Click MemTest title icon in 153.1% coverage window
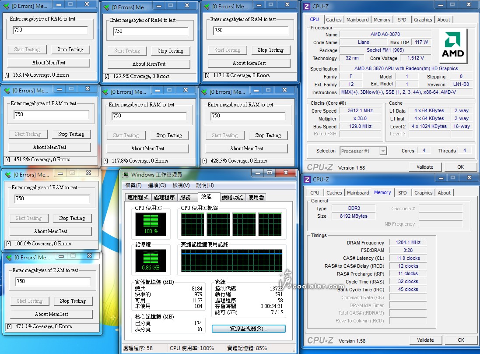The width and height of the screenshot is (480, 354). pyautogui.click(x=6, y=6)
